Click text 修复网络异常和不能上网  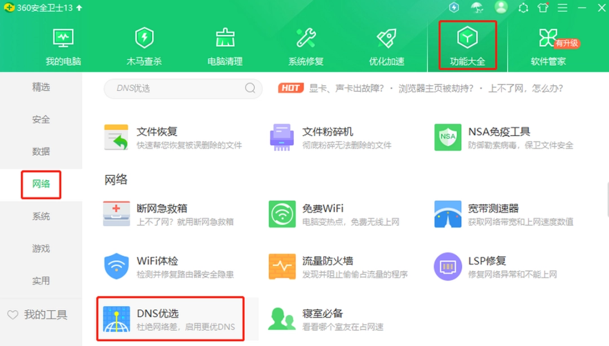pos(512,274)
